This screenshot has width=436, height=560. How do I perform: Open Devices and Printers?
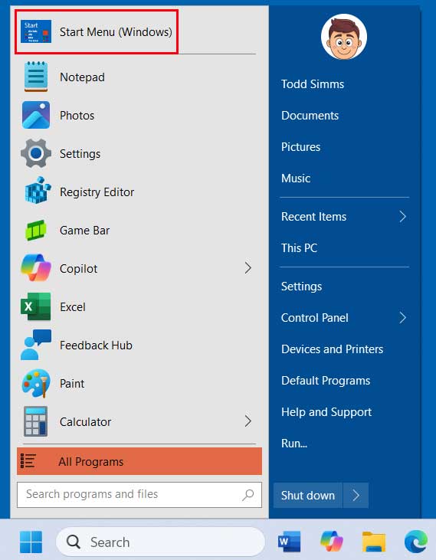pyautogui.click(x=332, y=349)
